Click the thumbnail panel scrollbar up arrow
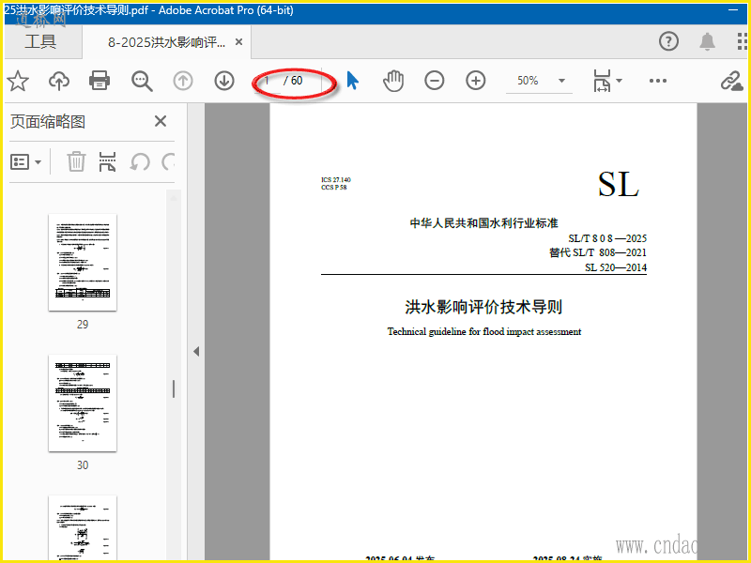The width and height of the screenshot is (751, 563). click(x=174, y=197)
